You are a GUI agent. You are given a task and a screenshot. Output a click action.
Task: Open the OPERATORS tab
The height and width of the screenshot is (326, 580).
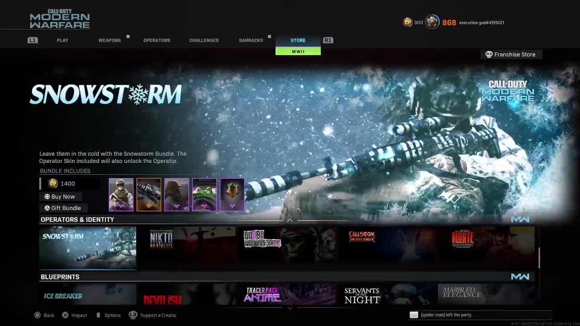coord(157,40)
